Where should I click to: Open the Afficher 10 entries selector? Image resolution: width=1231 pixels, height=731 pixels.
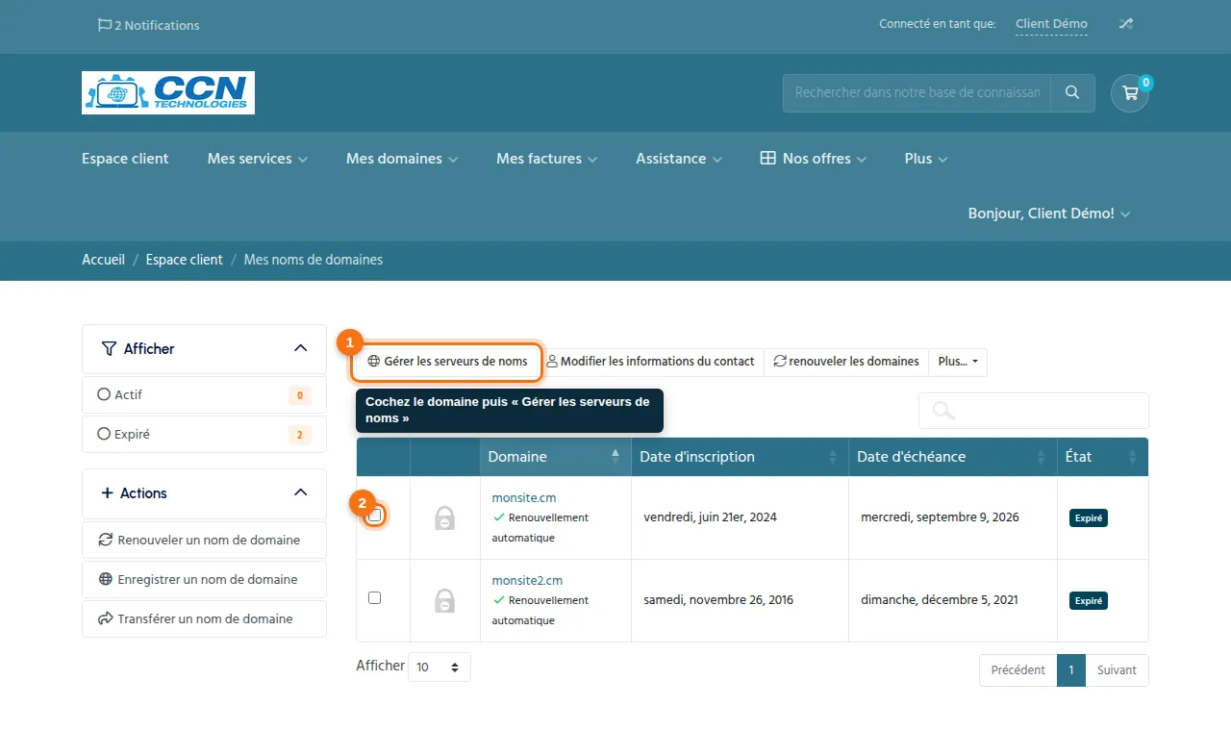coord(440,667)
